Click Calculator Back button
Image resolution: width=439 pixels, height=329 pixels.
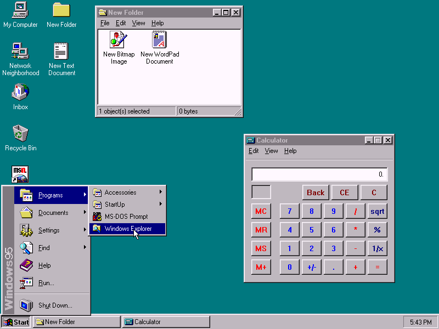point(316,192)
